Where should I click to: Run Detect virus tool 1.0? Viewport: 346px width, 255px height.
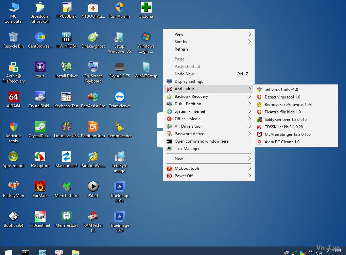[295, 97]
